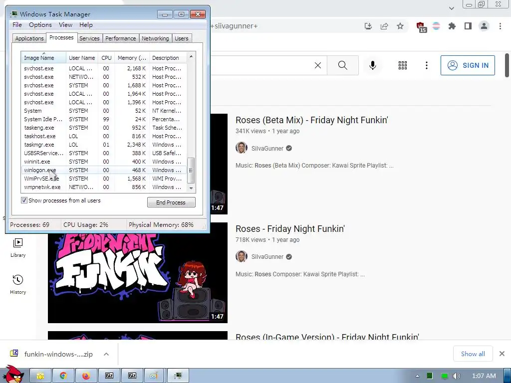The image size is (511, 383).
Task: Expand the funkin-windows zip download options arrow
Action: point(106,354)
